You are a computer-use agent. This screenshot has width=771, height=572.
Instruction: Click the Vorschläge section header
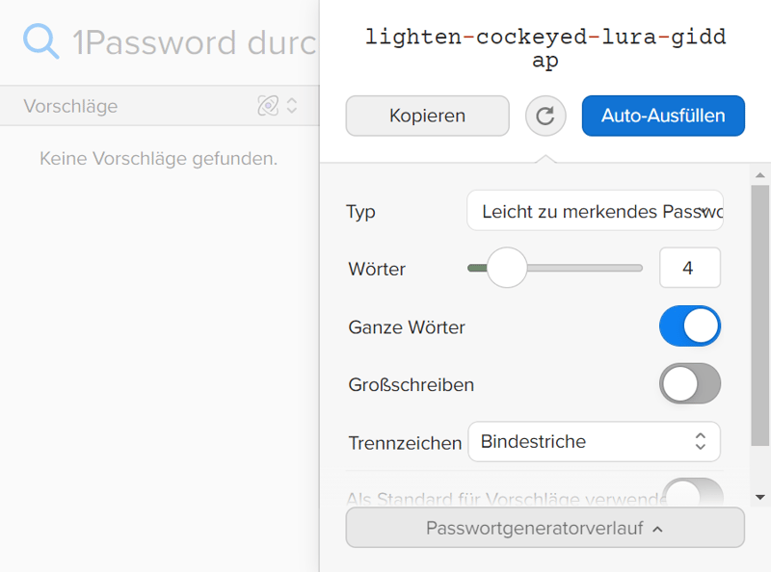71,106
